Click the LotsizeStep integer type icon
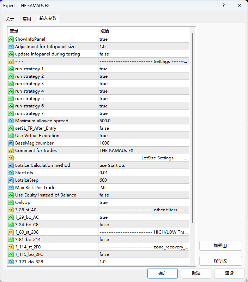248x282 pixels. pos(11,180)
